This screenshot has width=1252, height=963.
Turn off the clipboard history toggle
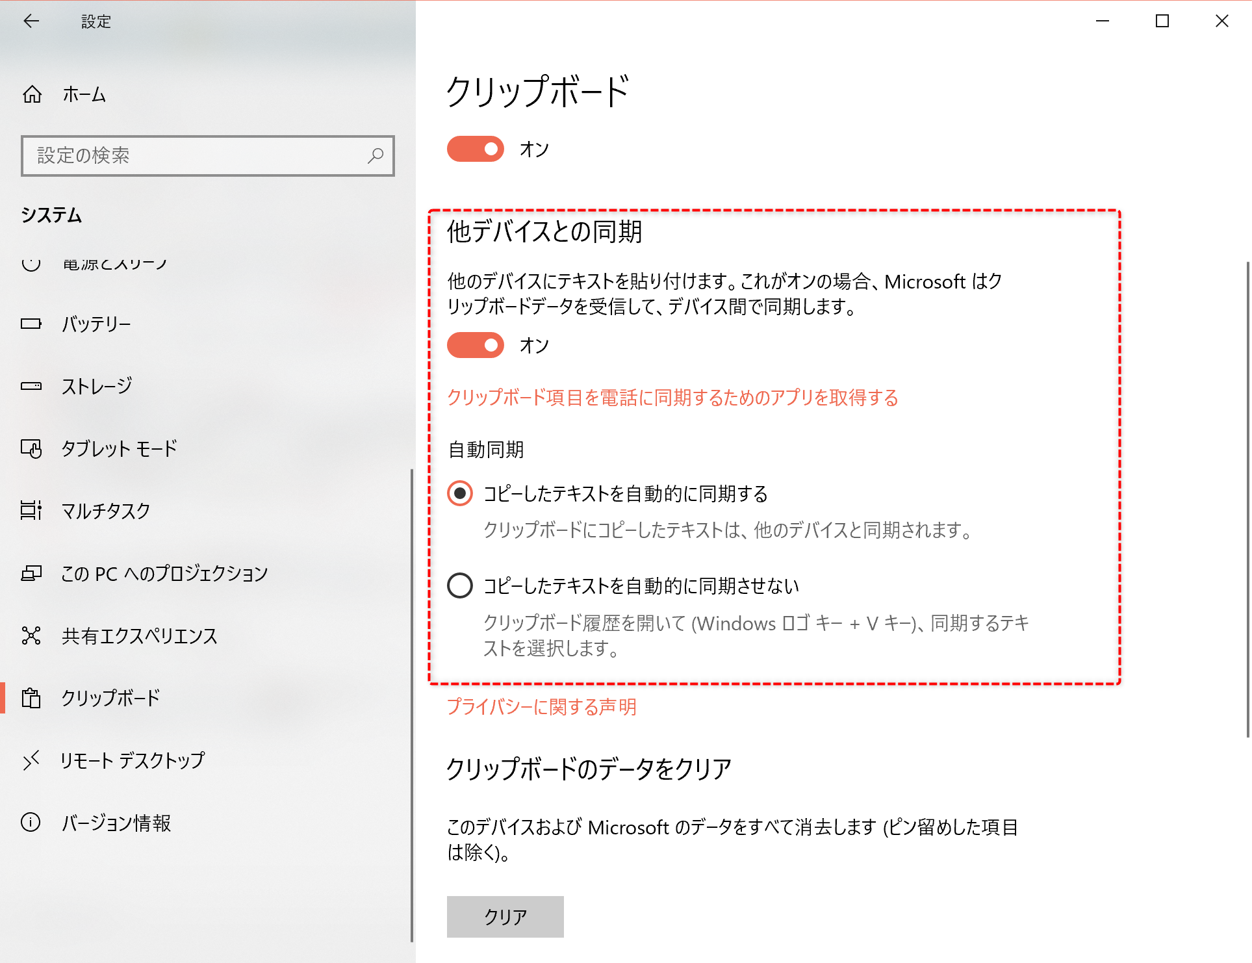tap(476, 149)
